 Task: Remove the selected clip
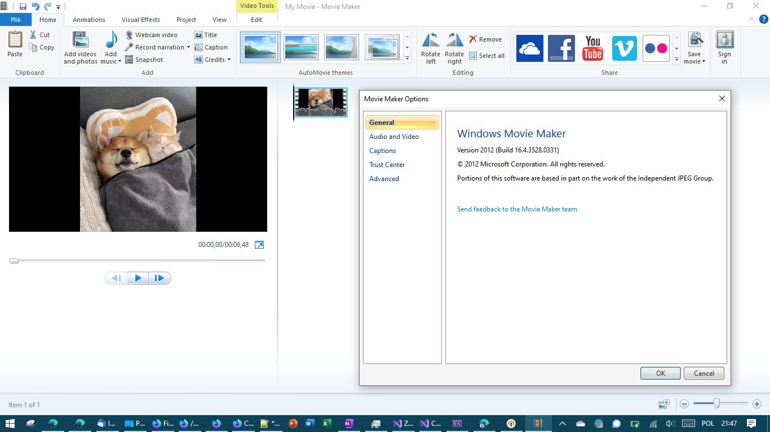(486, 39)
